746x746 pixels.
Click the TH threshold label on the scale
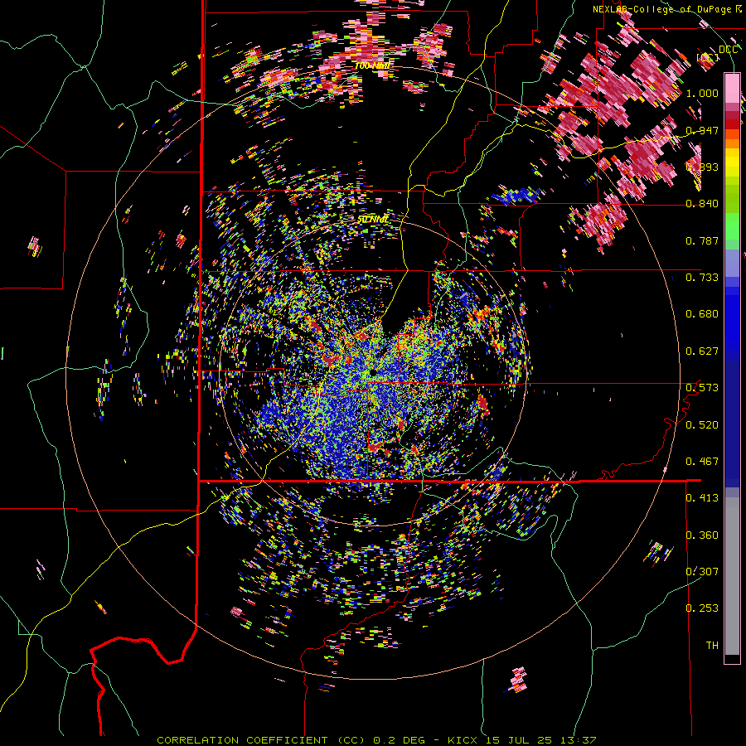click(712, 645)
